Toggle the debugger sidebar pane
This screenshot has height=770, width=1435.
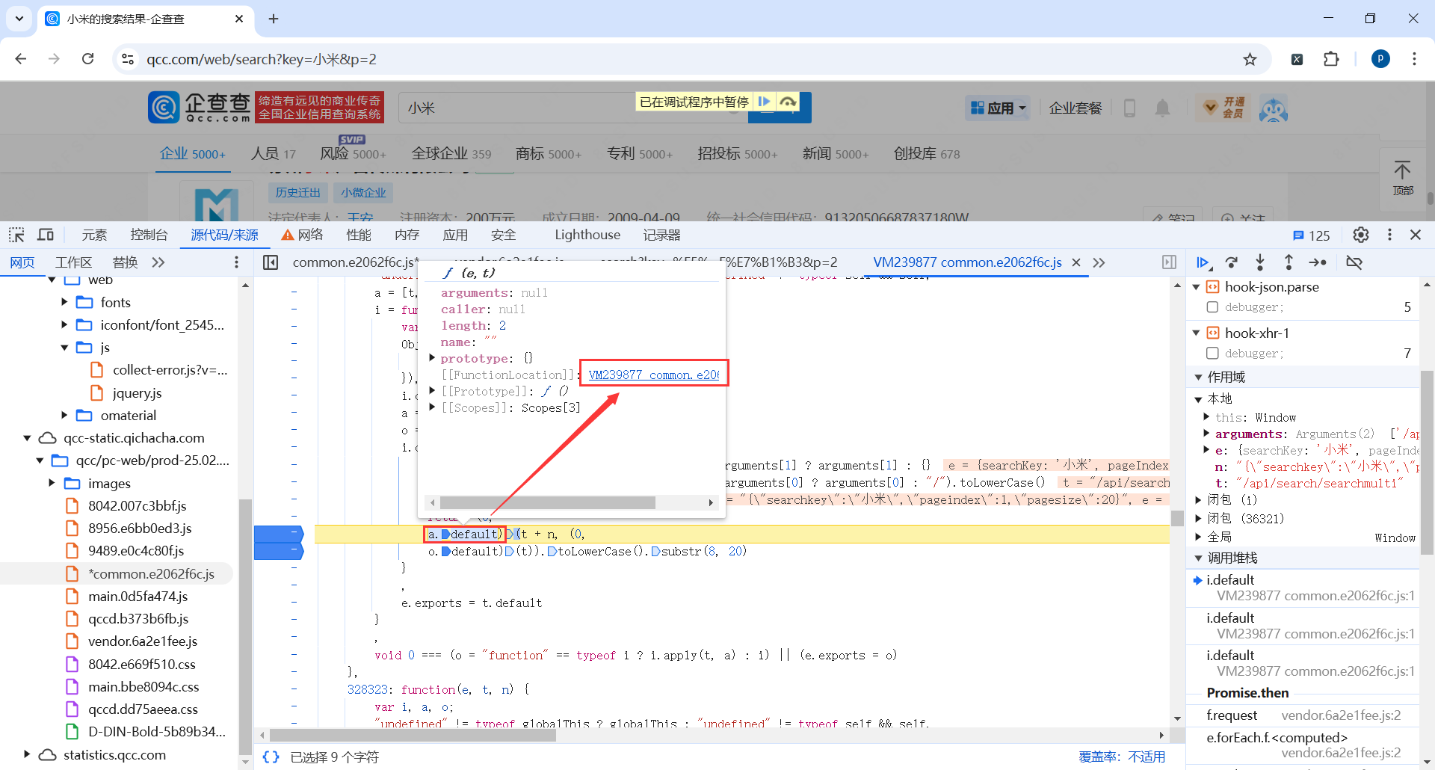click(x=1169, y=262)
